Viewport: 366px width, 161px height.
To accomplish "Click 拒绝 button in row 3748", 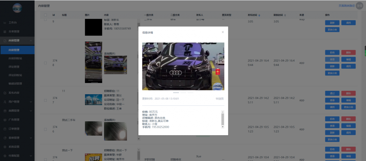I will click(332, 53).
